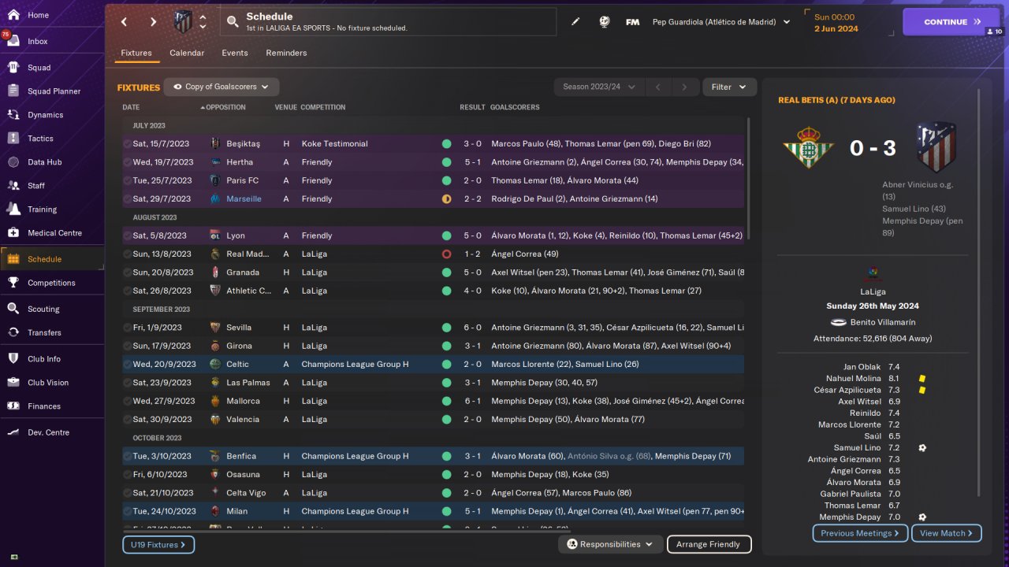Select the Club Vision icon
Viewport: 1009px width, 567px height.
pyautogui.click(x=13, y=383)
